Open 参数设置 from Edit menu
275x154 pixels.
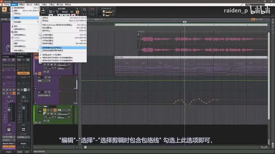[x=25, y=51]
